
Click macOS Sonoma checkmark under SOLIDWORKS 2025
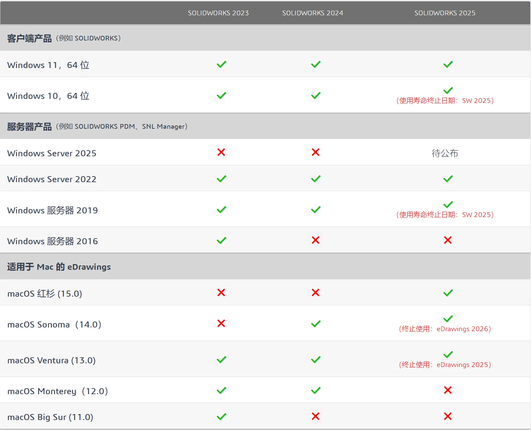coord(448,319)
